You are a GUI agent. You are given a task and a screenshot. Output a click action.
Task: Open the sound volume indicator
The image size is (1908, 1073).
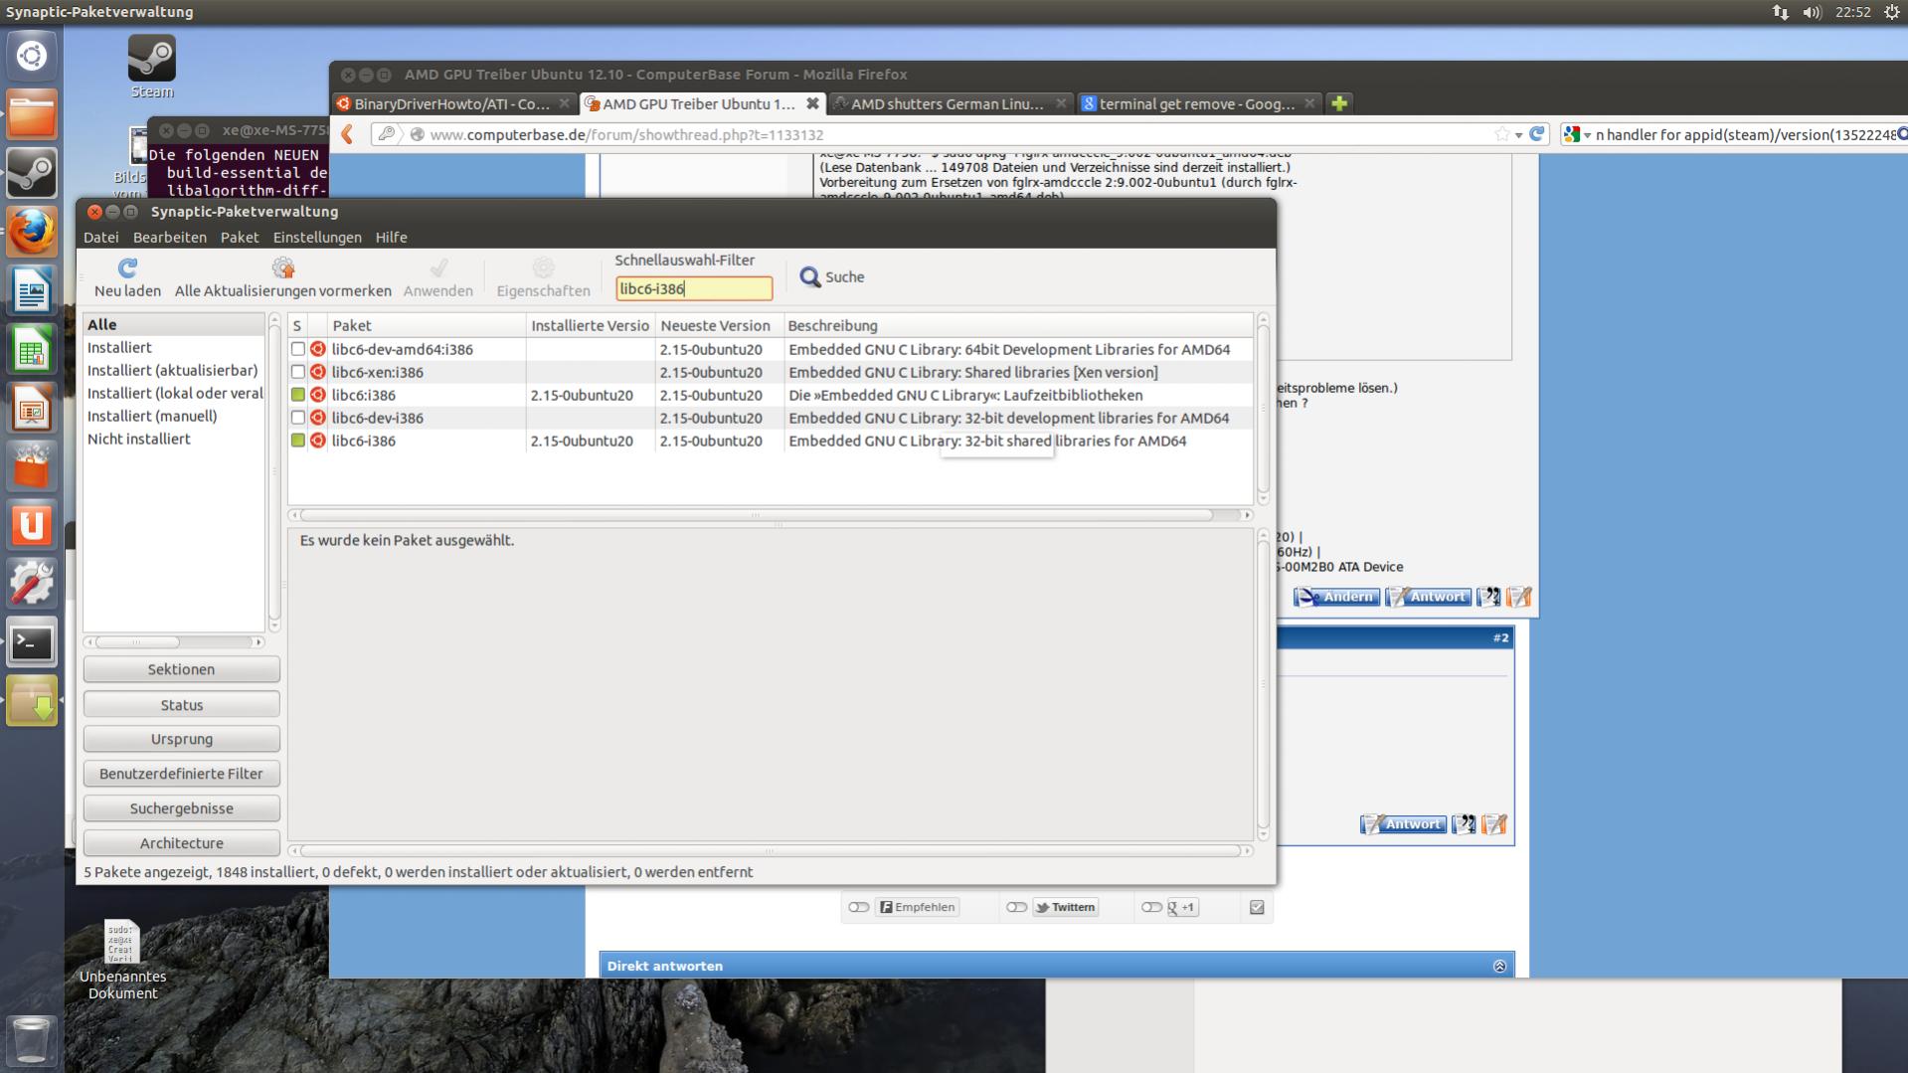click(1811, 12)
